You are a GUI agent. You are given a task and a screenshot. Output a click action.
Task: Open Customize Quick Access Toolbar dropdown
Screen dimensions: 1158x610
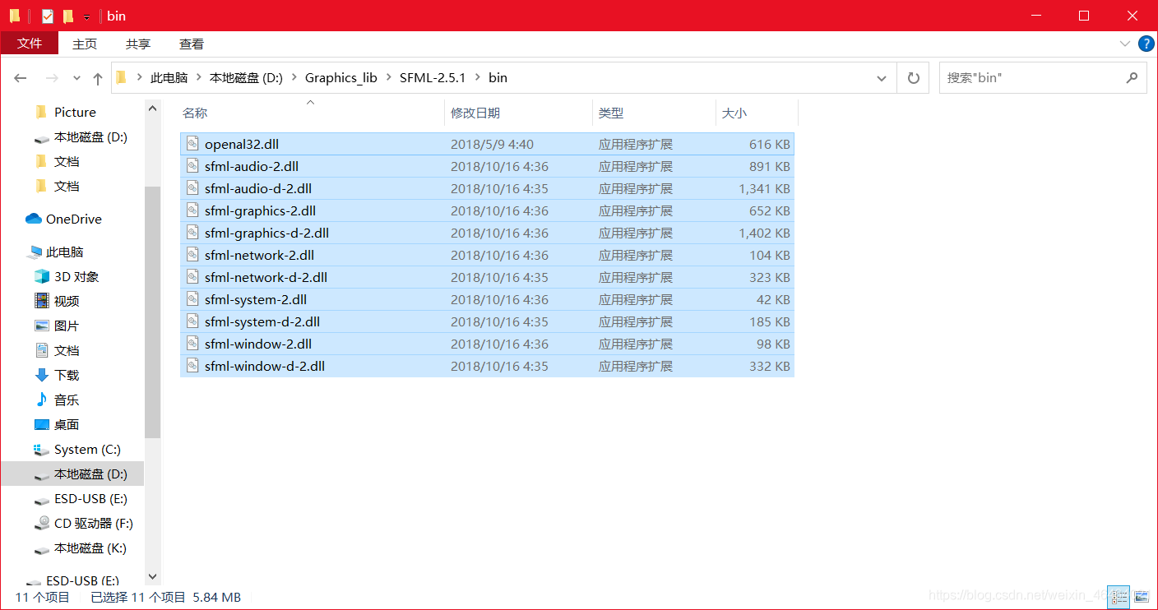(86, 17)
